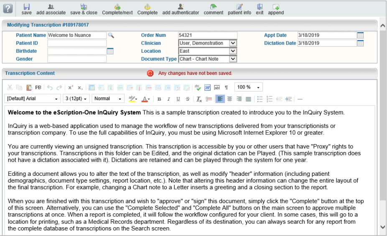The width and height of the screenshot is (387, 236).
Task: Justify the text
Action: [x=249, y=99]
